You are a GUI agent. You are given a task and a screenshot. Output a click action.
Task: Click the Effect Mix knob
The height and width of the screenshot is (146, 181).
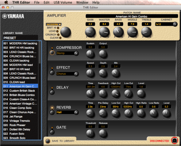[x=116, y=73]
